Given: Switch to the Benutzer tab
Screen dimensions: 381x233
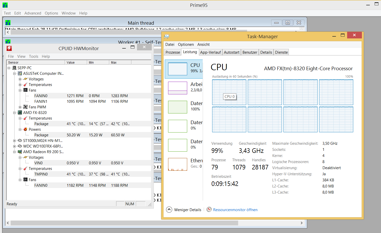Looking at the screenshot, I should [250, 52].
